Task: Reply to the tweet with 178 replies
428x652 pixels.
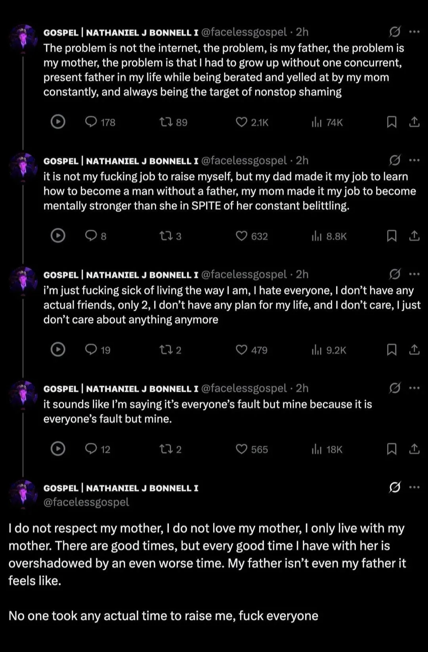Action: 91,121
